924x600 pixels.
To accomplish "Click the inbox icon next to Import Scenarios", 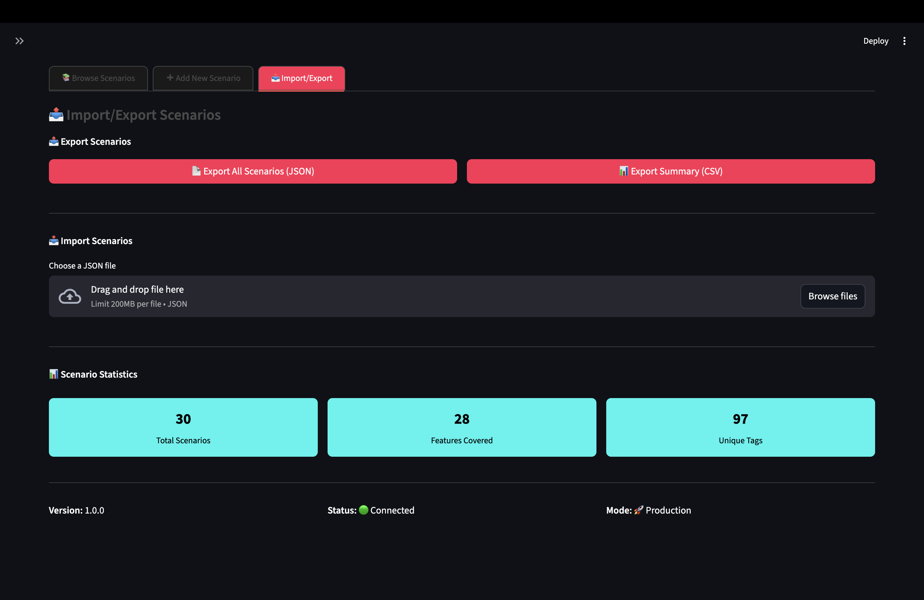I will (x=53, y=241).
